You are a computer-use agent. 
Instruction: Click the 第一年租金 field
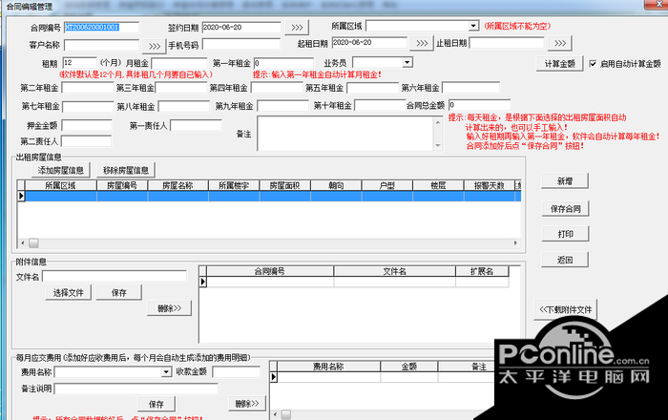(283, 63)
